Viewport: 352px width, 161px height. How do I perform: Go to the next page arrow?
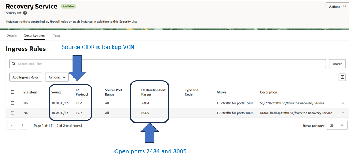[x=23, y=126]
